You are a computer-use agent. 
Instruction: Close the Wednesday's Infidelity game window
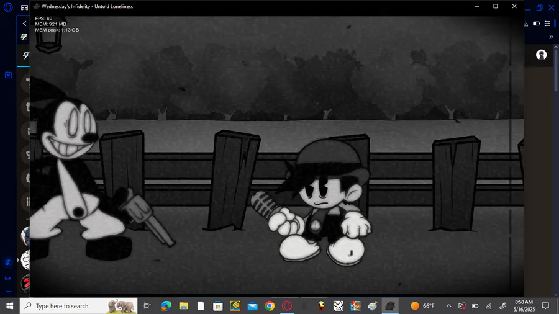click(x=514, y=6)
